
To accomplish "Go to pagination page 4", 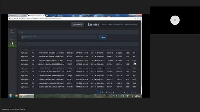I will [x=110, y=92].
